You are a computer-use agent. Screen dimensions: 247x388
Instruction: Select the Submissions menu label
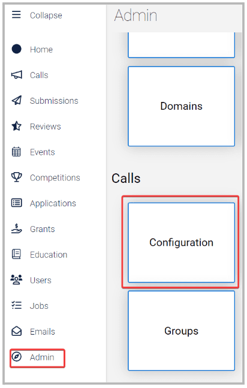(54, 101)
